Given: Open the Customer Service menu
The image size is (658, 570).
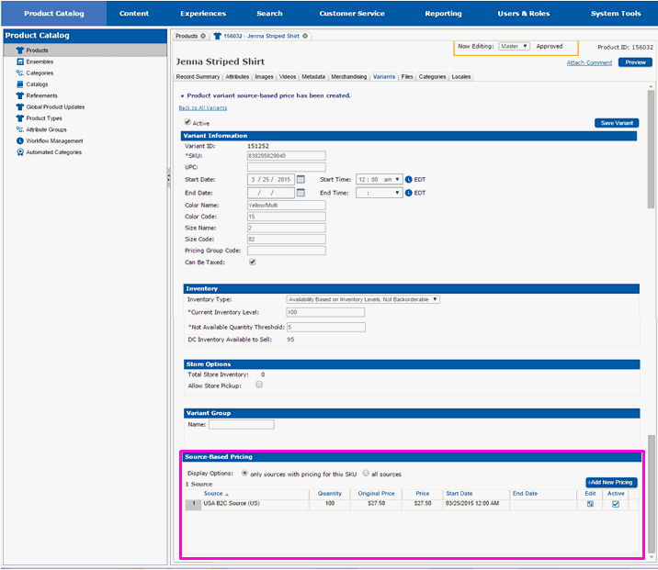Looking at the screenshot, I should (352, 14).
